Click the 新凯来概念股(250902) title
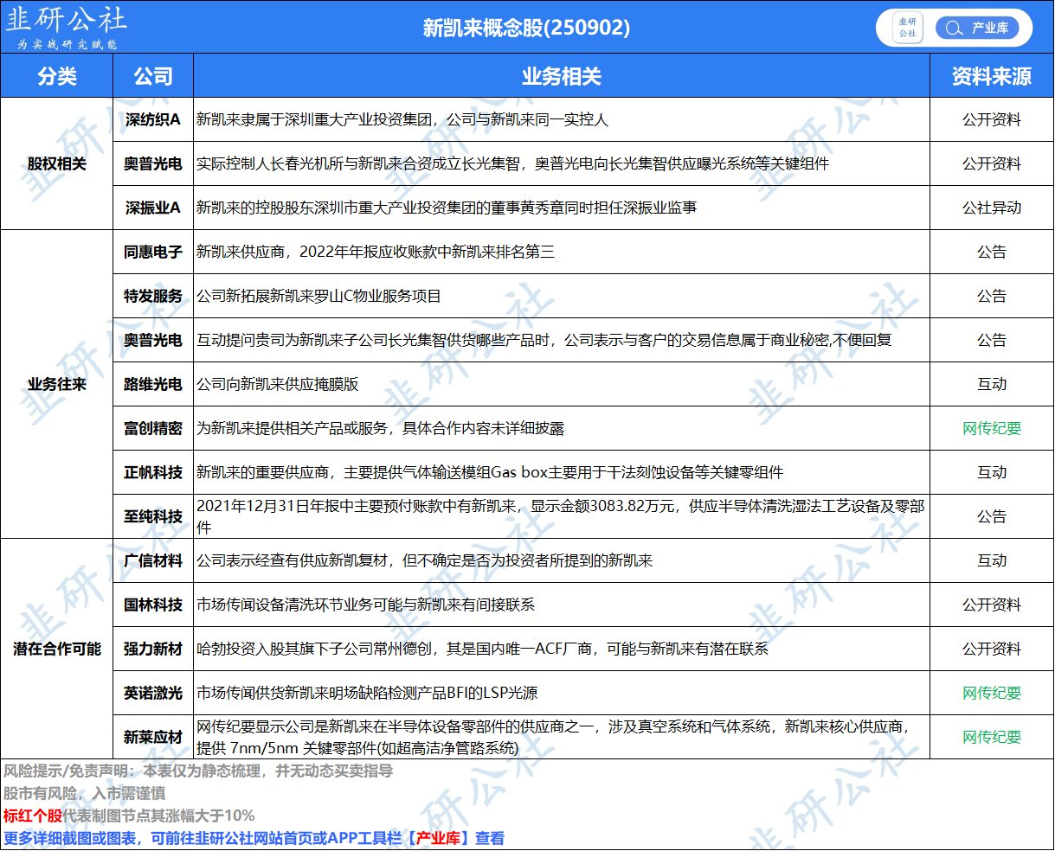The height and width of the screenshot is (851, 1055). (526, 28)
